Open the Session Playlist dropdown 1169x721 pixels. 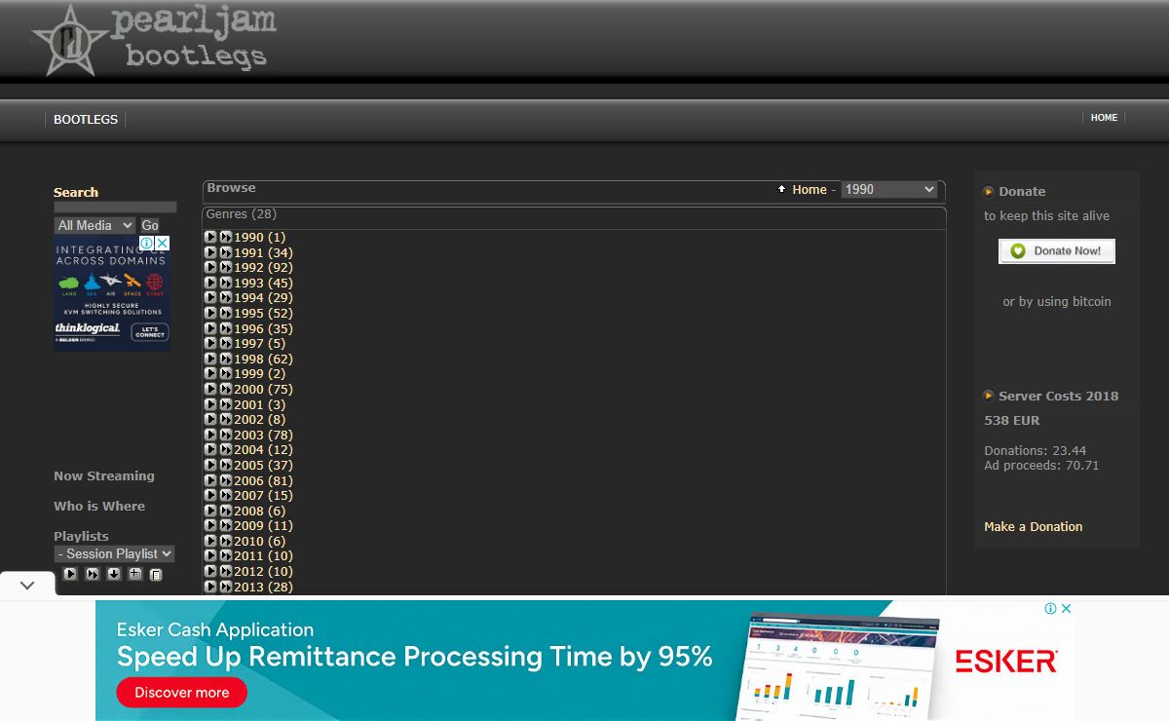click(114, 553)
